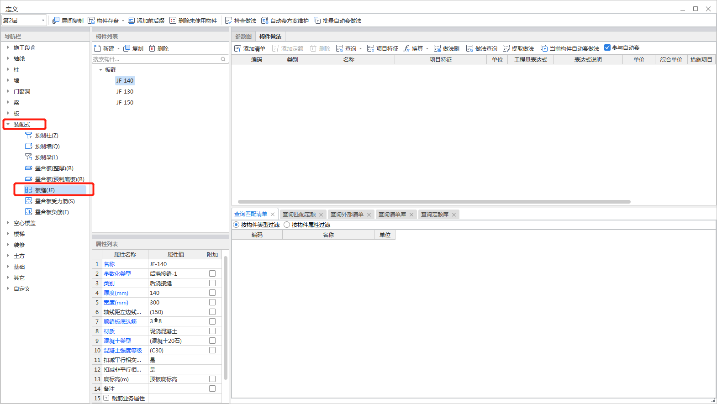Expand the 柱 tree node
This screenshot has height=404, width=717.
8,69
